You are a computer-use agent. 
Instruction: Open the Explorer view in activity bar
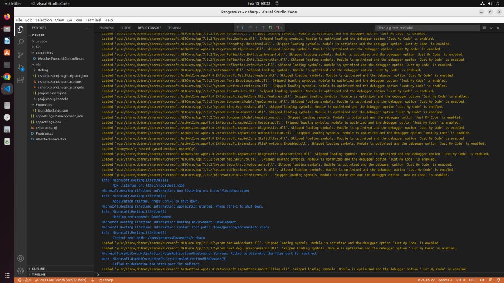tap(20, 30)
